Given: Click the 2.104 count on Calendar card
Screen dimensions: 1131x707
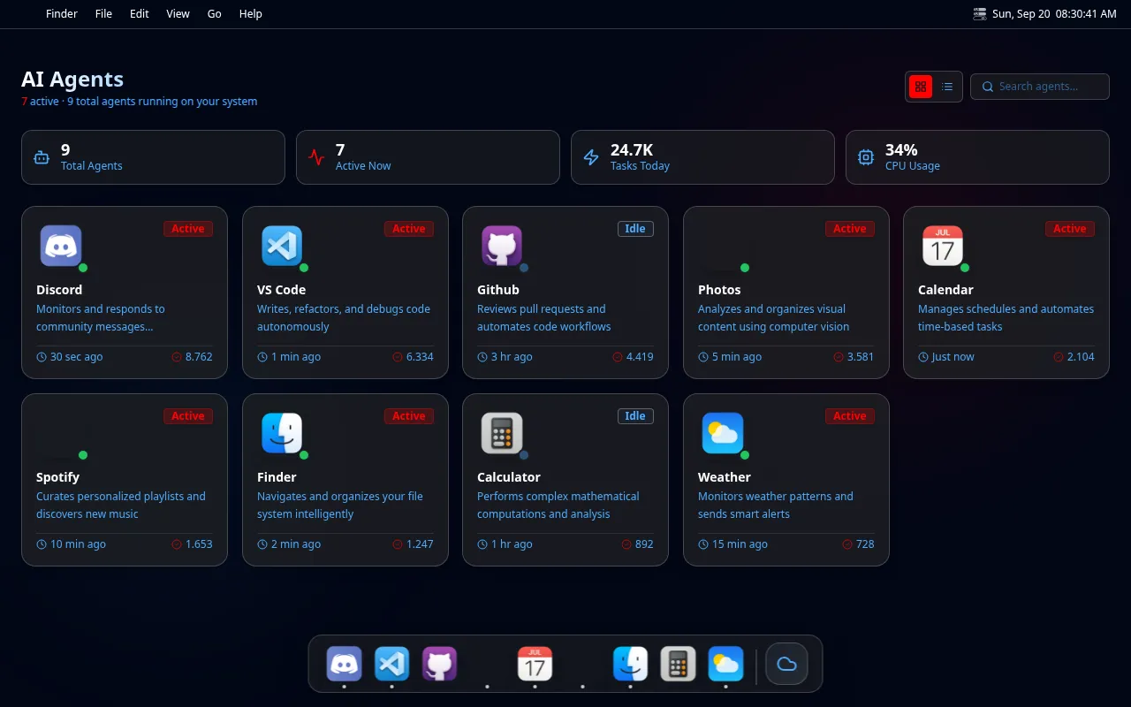Looking at the screenshot, I should click(x=1081, y=357).
